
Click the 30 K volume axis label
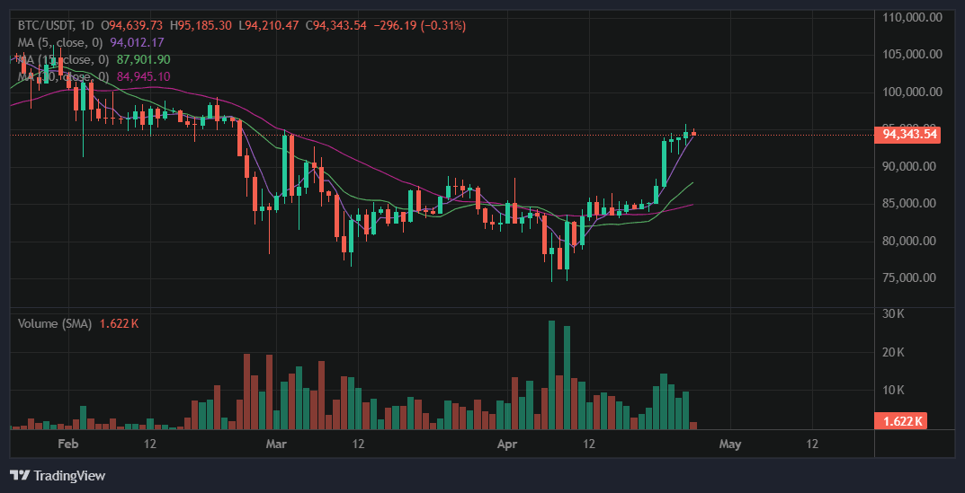pyautogui.click(x=893, y=313)
